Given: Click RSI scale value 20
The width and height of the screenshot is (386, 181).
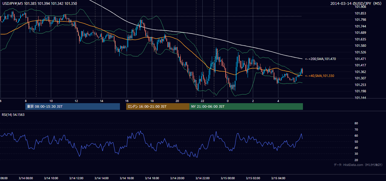Looking at the screenshot, I should (x=356, y=160).
